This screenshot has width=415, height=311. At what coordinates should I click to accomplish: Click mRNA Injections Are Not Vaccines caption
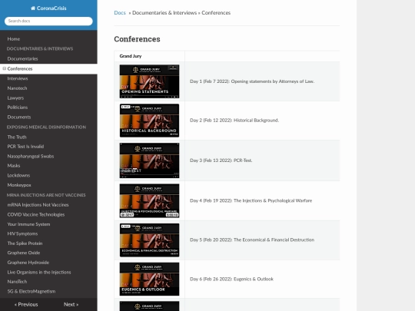click(46, 195)
